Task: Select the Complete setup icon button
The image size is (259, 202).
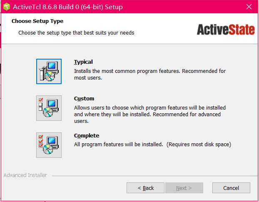Action: coord(49,145)
